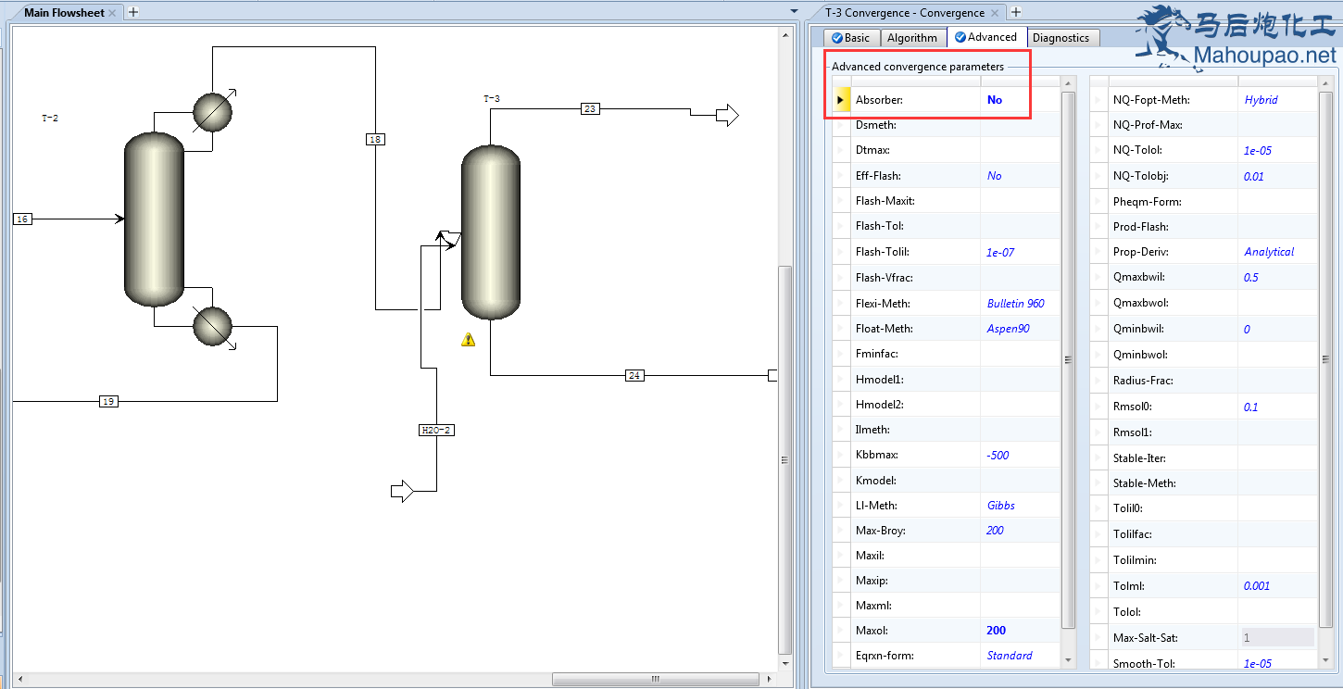Activate the T-3 Convergence tab
The height and width of the screenshot is (689, 1343).
pos(905,13)
